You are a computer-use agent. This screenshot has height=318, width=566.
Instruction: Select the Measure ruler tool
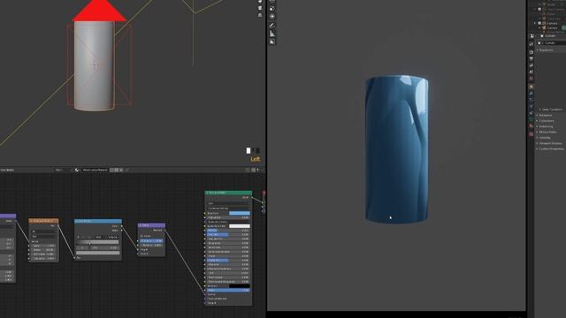click(272, 34)
